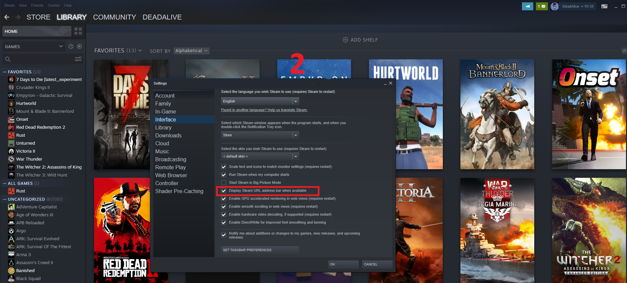Open the inbox envelope notification icon
The image size is (627, 283).
coord(542,6)
